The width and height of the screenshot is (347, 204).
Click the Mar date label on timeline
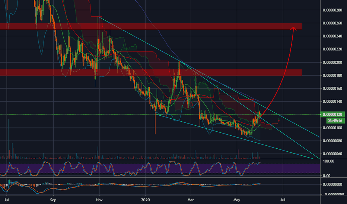click(191, 200)
